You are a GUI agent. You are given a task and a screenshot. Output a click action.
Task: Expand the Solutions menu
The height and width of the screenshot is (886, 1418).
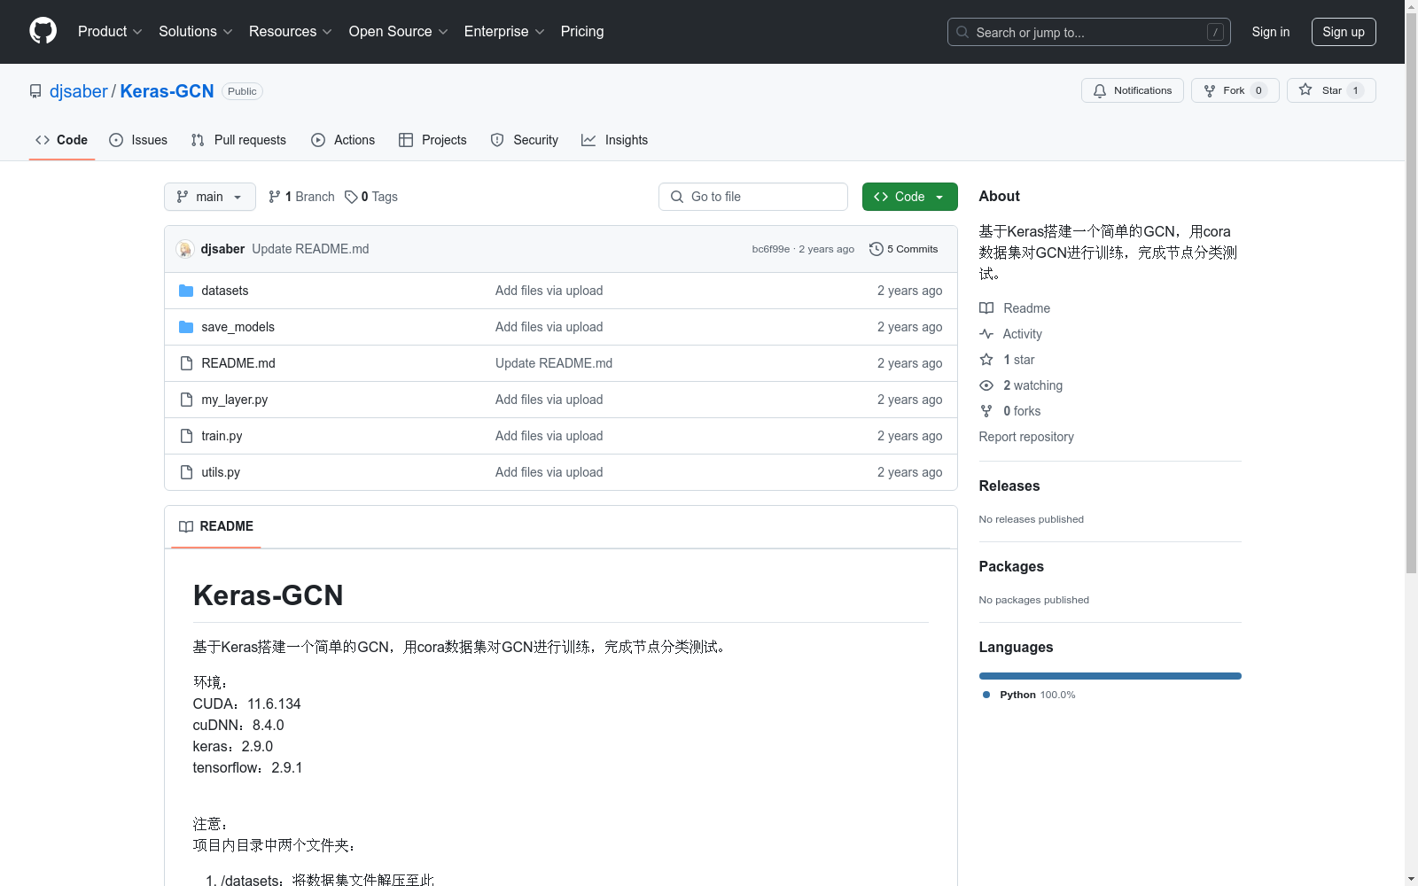pos(196,31)
